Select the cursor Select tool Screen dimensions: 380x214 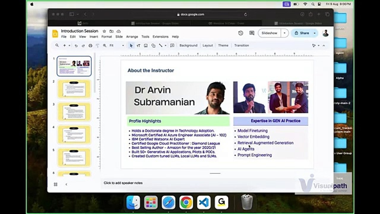131,45
